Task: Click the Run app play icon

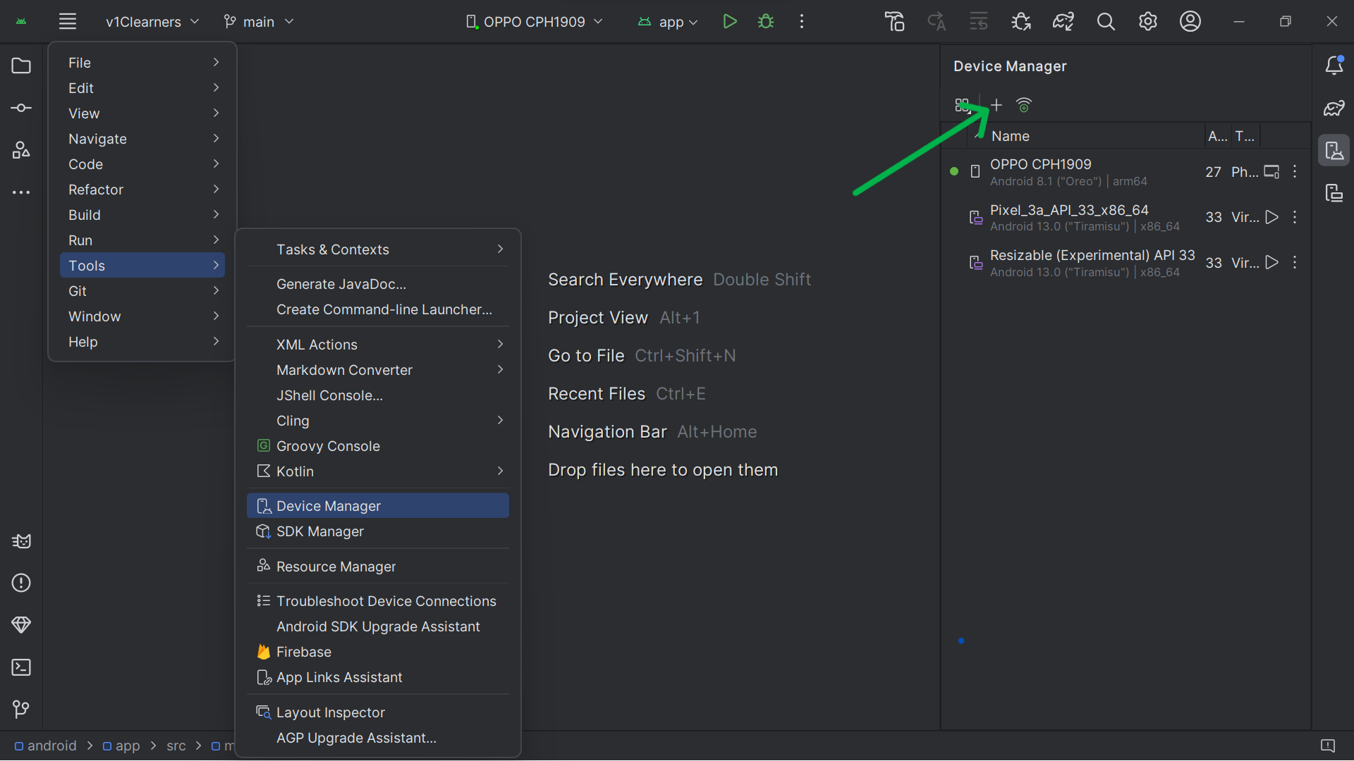Action: point(730,22)
